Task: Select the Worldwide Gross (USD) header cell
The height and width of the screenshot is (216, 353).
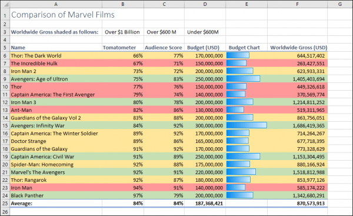Action: 297,48
